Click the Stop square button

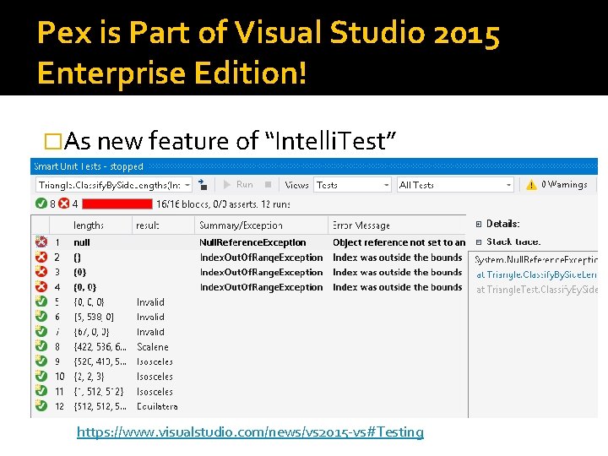coord(268,185)
